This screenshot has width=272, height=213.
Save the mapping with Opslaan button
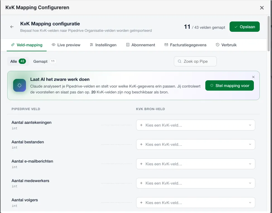(x=245, y=27)
